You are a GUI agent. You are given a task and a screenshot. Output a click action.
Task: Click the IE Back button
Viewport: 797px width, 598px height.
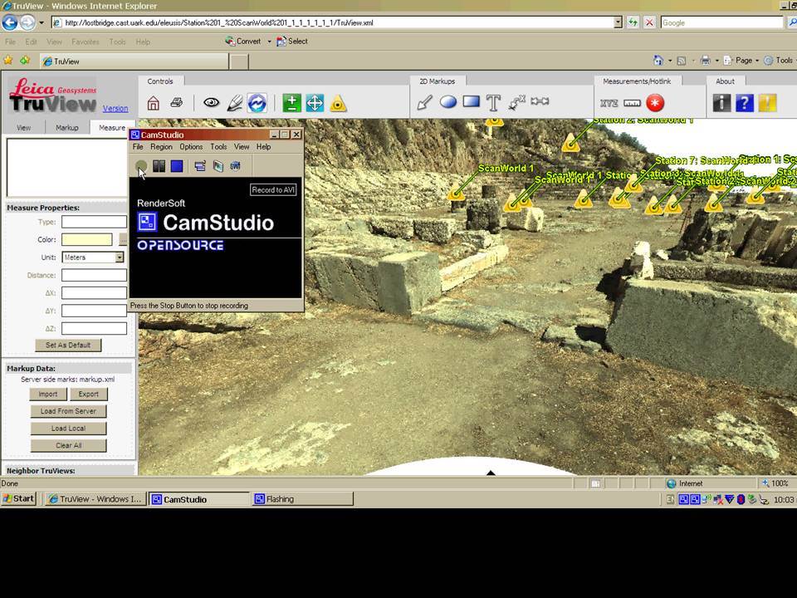(x=10, y=22)
